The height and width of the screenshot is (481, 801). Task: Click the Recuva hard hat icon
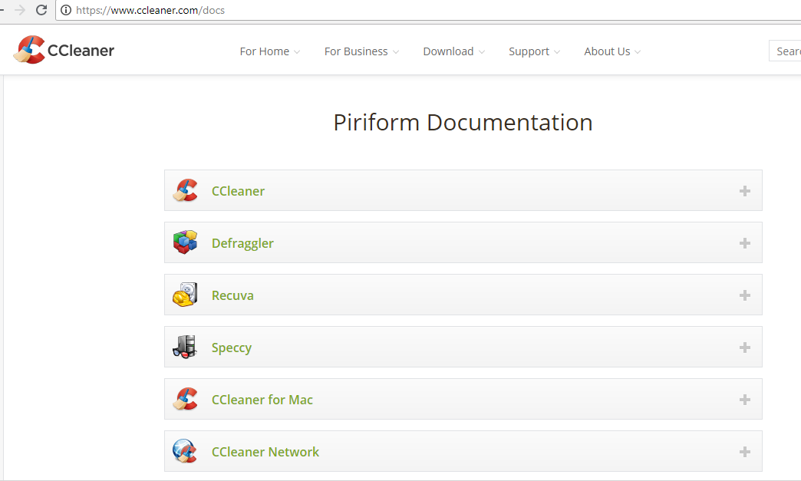[185, 295]
